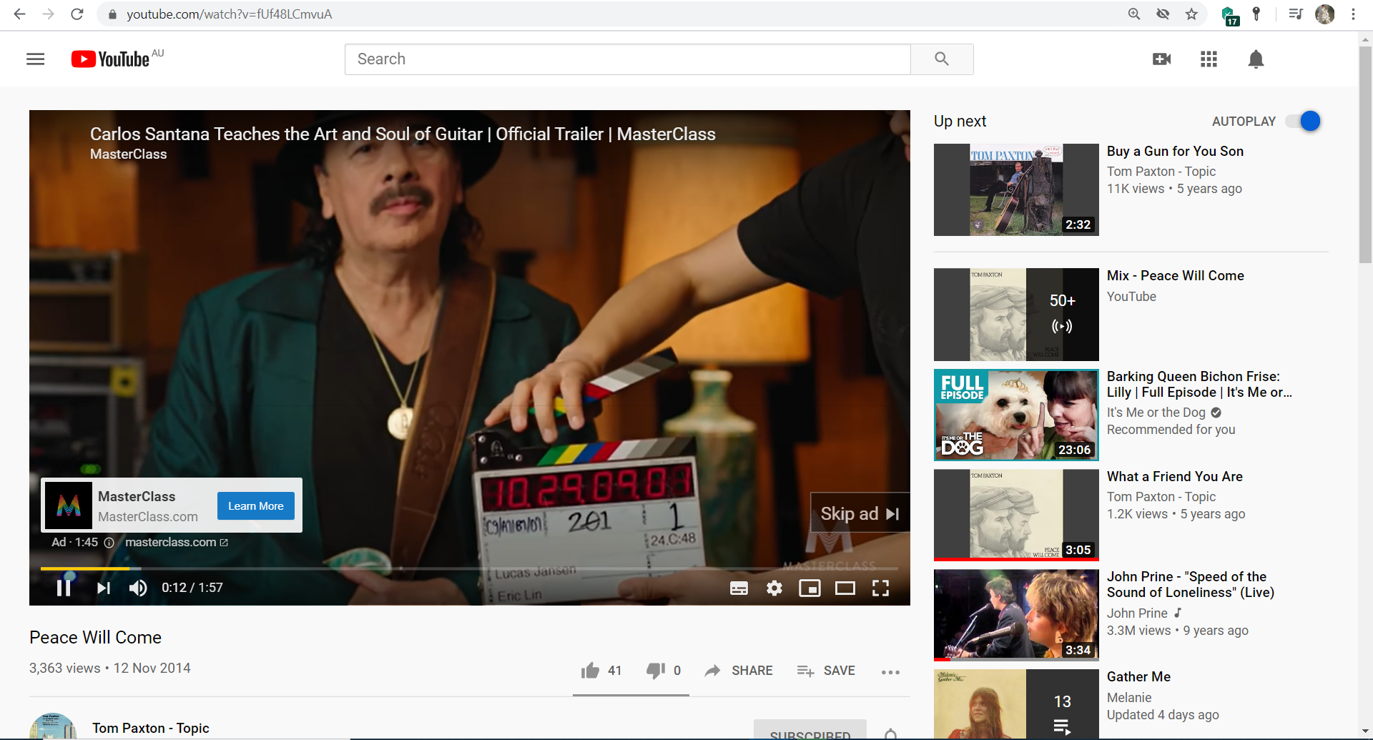Pause the video playback

point(64,588)
